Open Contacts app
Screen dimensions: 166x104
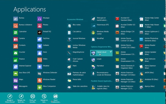point(19,46)
